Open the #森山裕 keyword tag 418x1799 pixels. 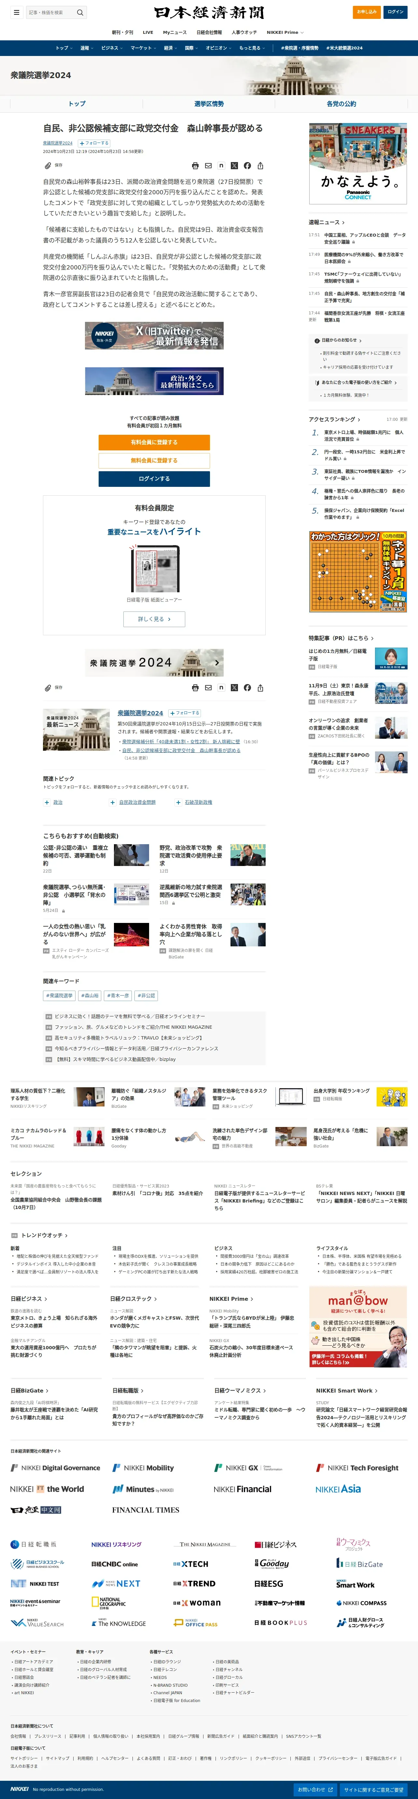pos(90,995)
